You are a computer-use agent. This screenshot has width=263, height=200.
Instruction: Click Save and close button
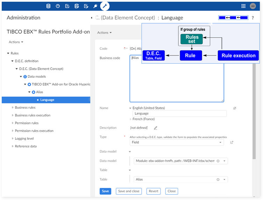pos(129,191)
